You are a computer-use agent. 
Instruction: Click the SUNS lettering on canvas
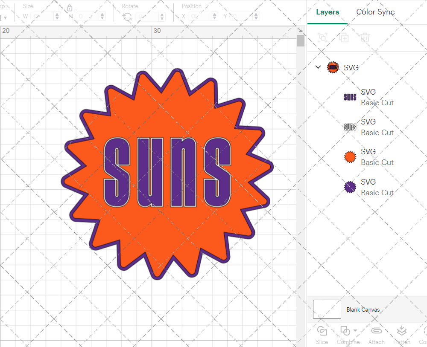tap(167, 172)
